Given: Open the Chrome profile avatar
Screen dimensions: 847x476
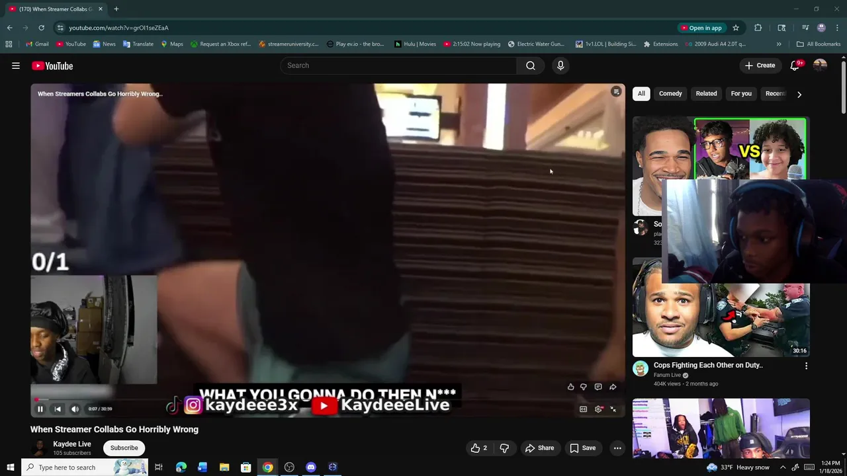Looking at the screenshot, I should pos(821,28).
